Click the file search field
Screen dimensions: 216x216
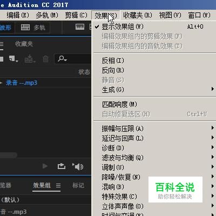tap(73, 59)
